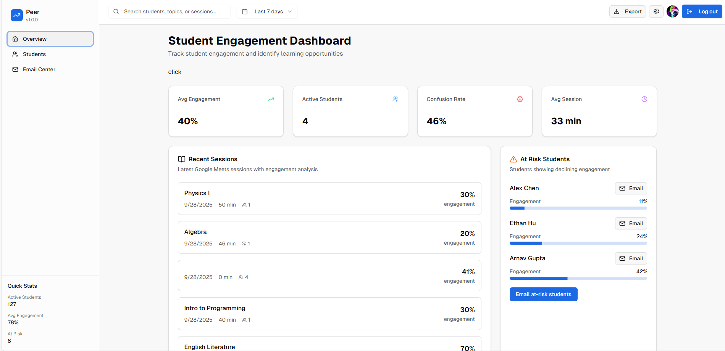This screenshot has height=351, width=725.
Task: Click the v1.0.0 version label
Action: [x=32, y=20]
